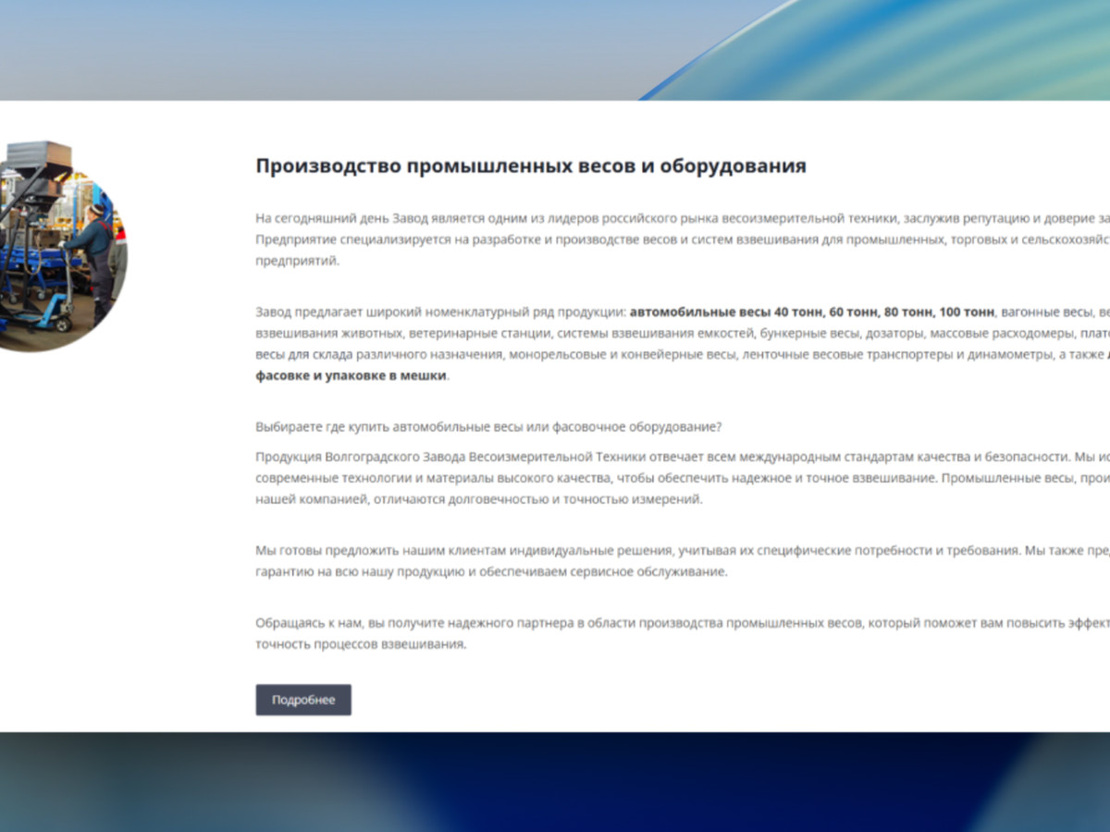Click bold text фасовке и упаковке в мешки
This screenshot has width=1110, height=832.
[351, 376]
